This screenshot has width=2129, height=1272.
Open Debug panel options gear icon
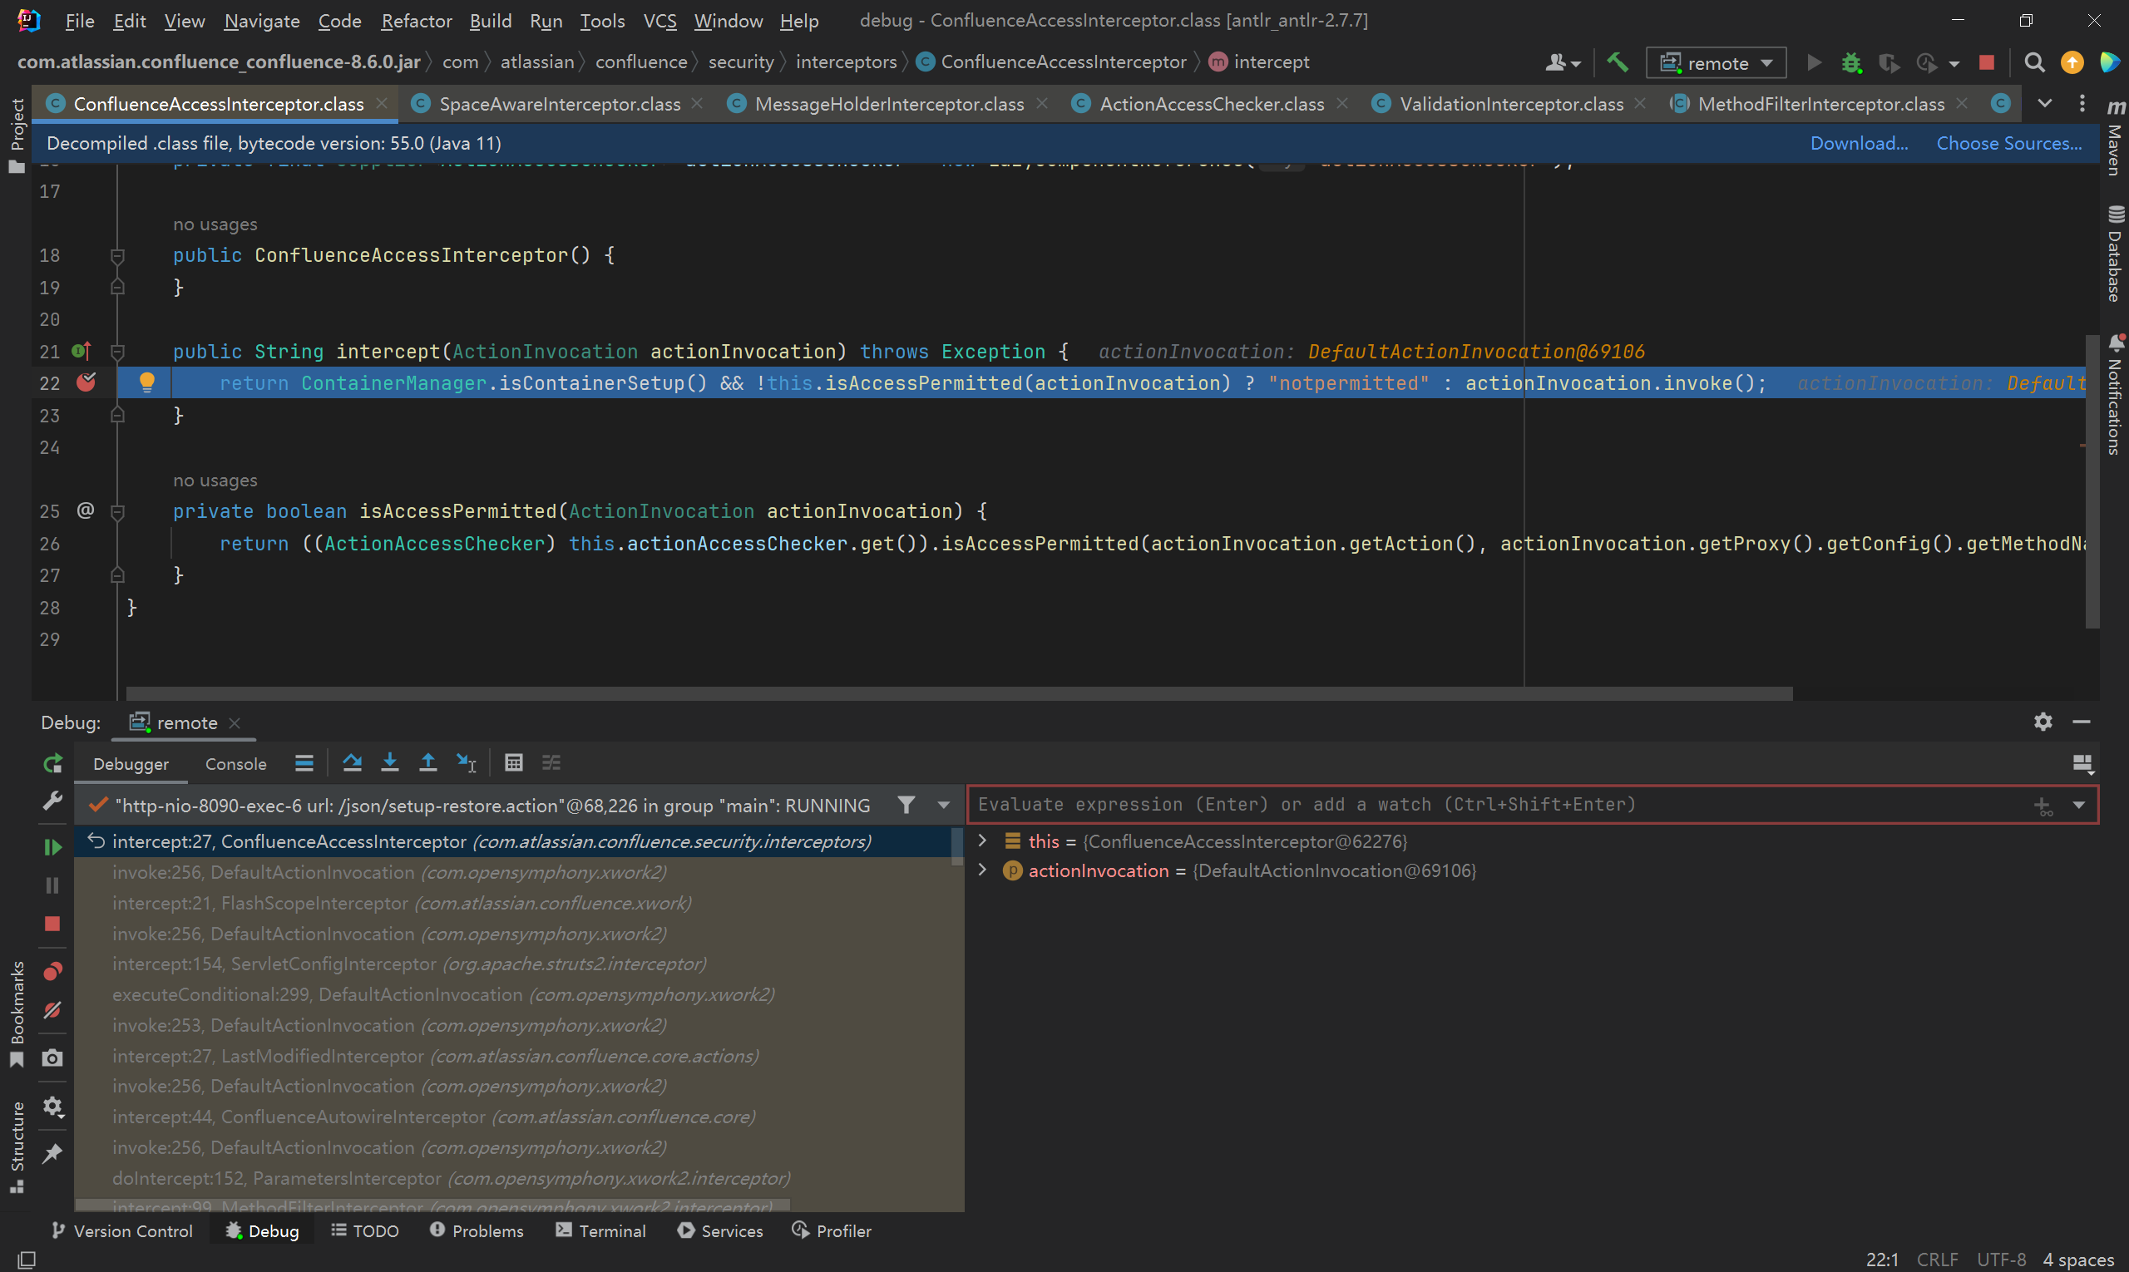click(x=2043, y=722)
